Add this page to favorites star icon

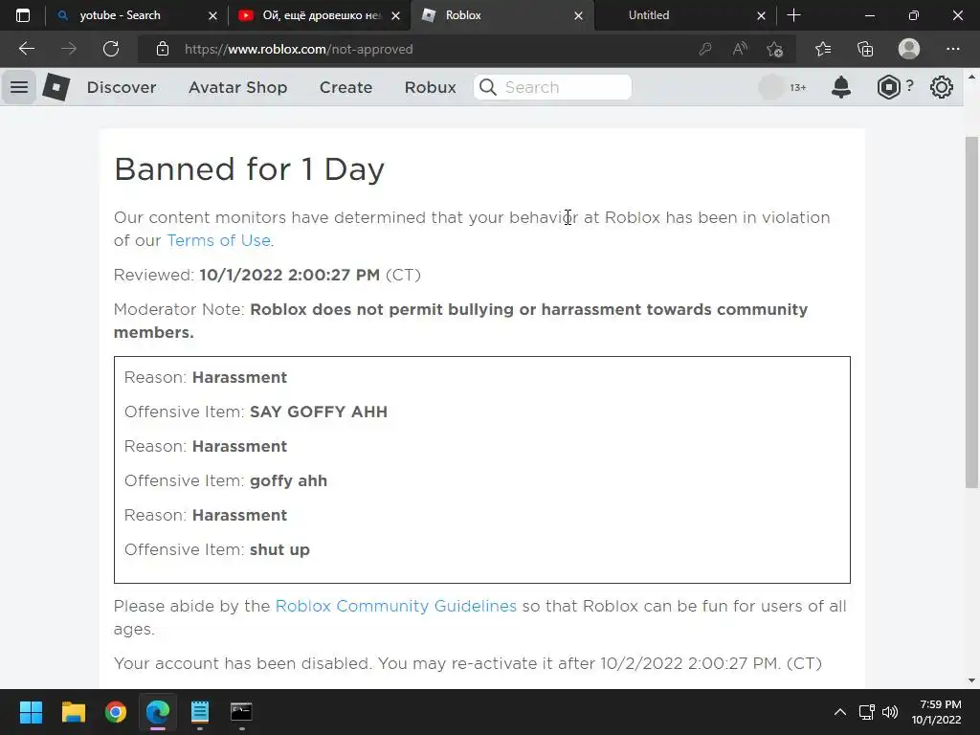[775, 49]
